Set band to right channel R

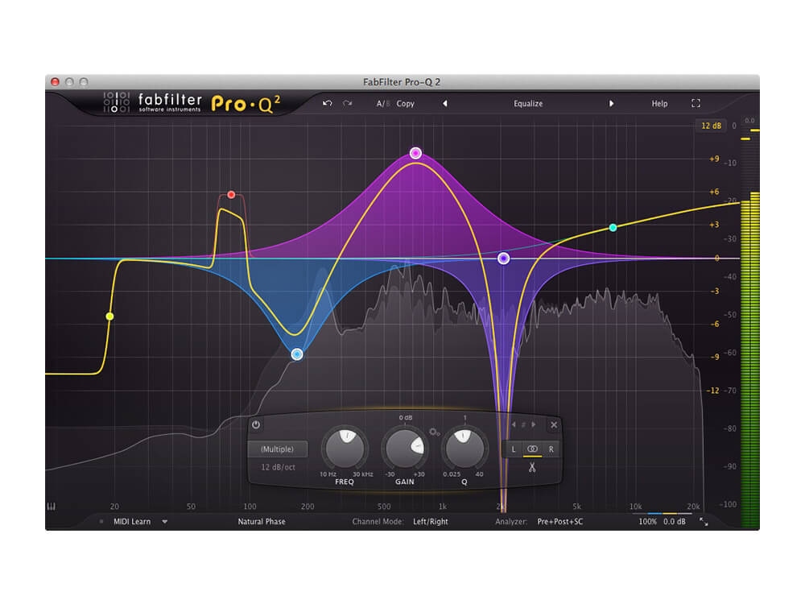click(551, 449)
